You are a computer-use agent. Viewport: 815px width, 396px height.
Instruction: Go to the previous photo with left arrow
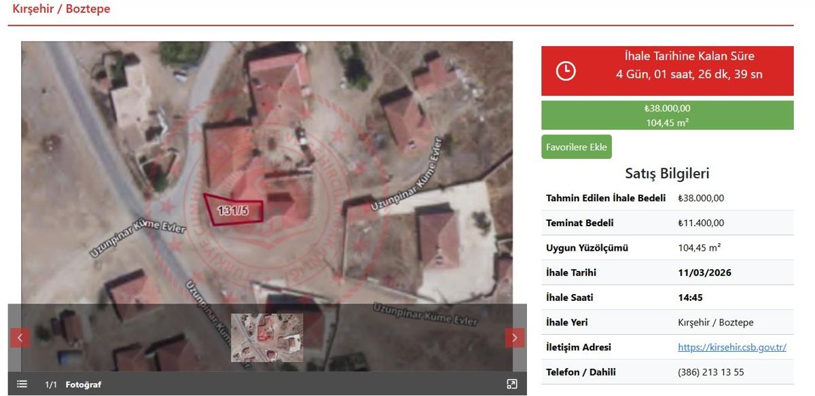click(20, 338)
